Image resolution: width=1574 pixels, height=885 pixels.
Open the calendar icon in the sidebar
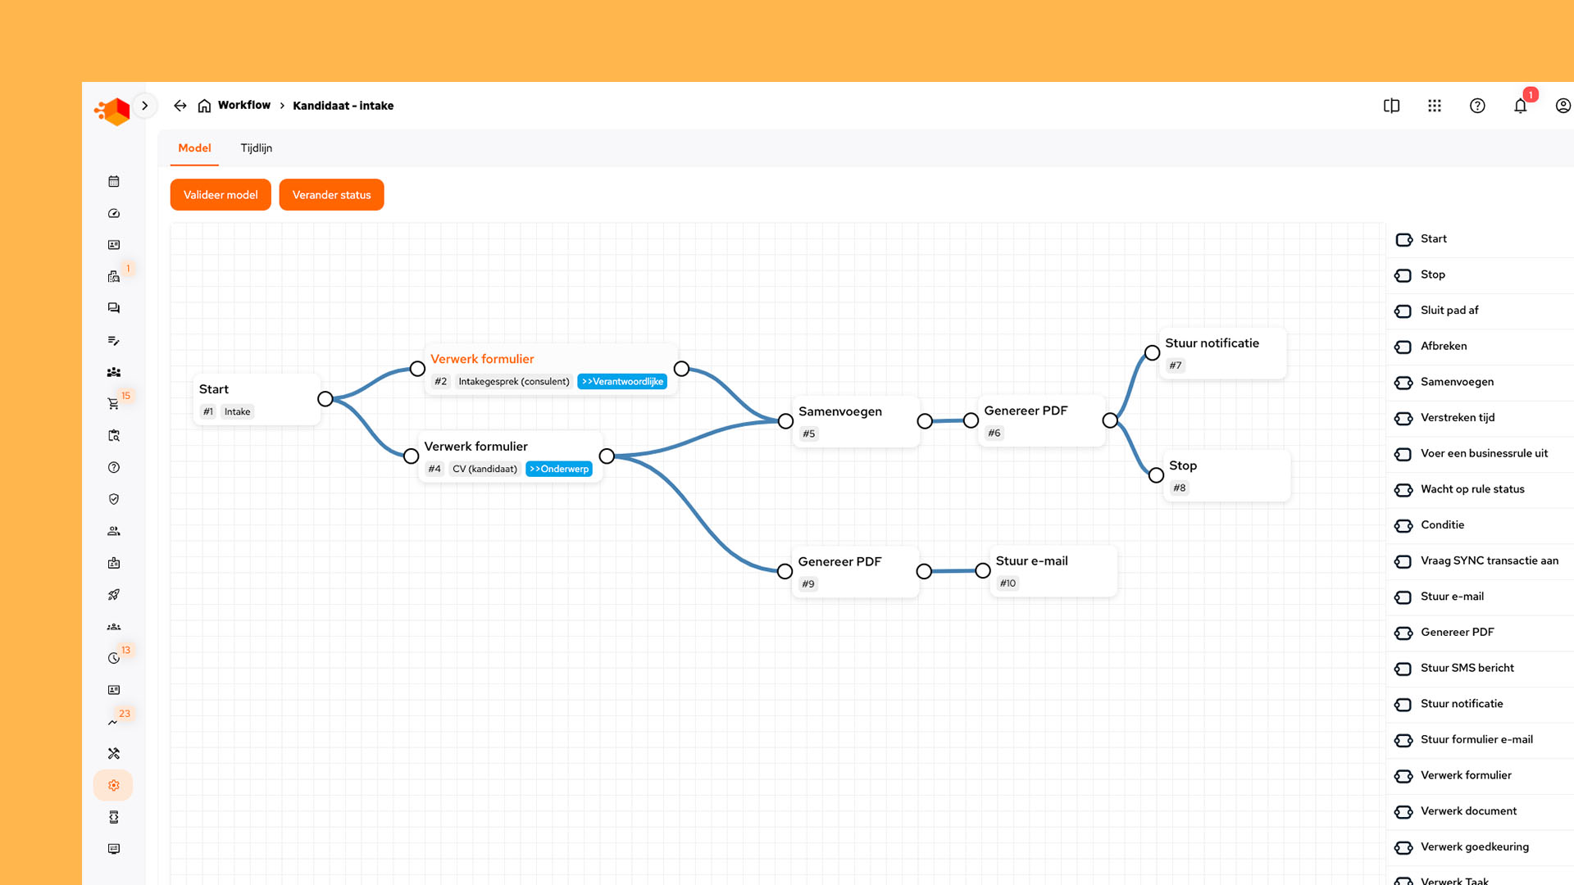point(114,181)
